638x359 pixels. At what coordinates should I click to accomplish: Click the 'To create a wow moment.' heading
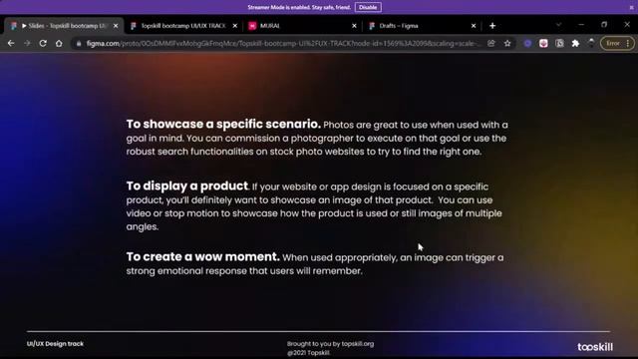coord(202,256)
